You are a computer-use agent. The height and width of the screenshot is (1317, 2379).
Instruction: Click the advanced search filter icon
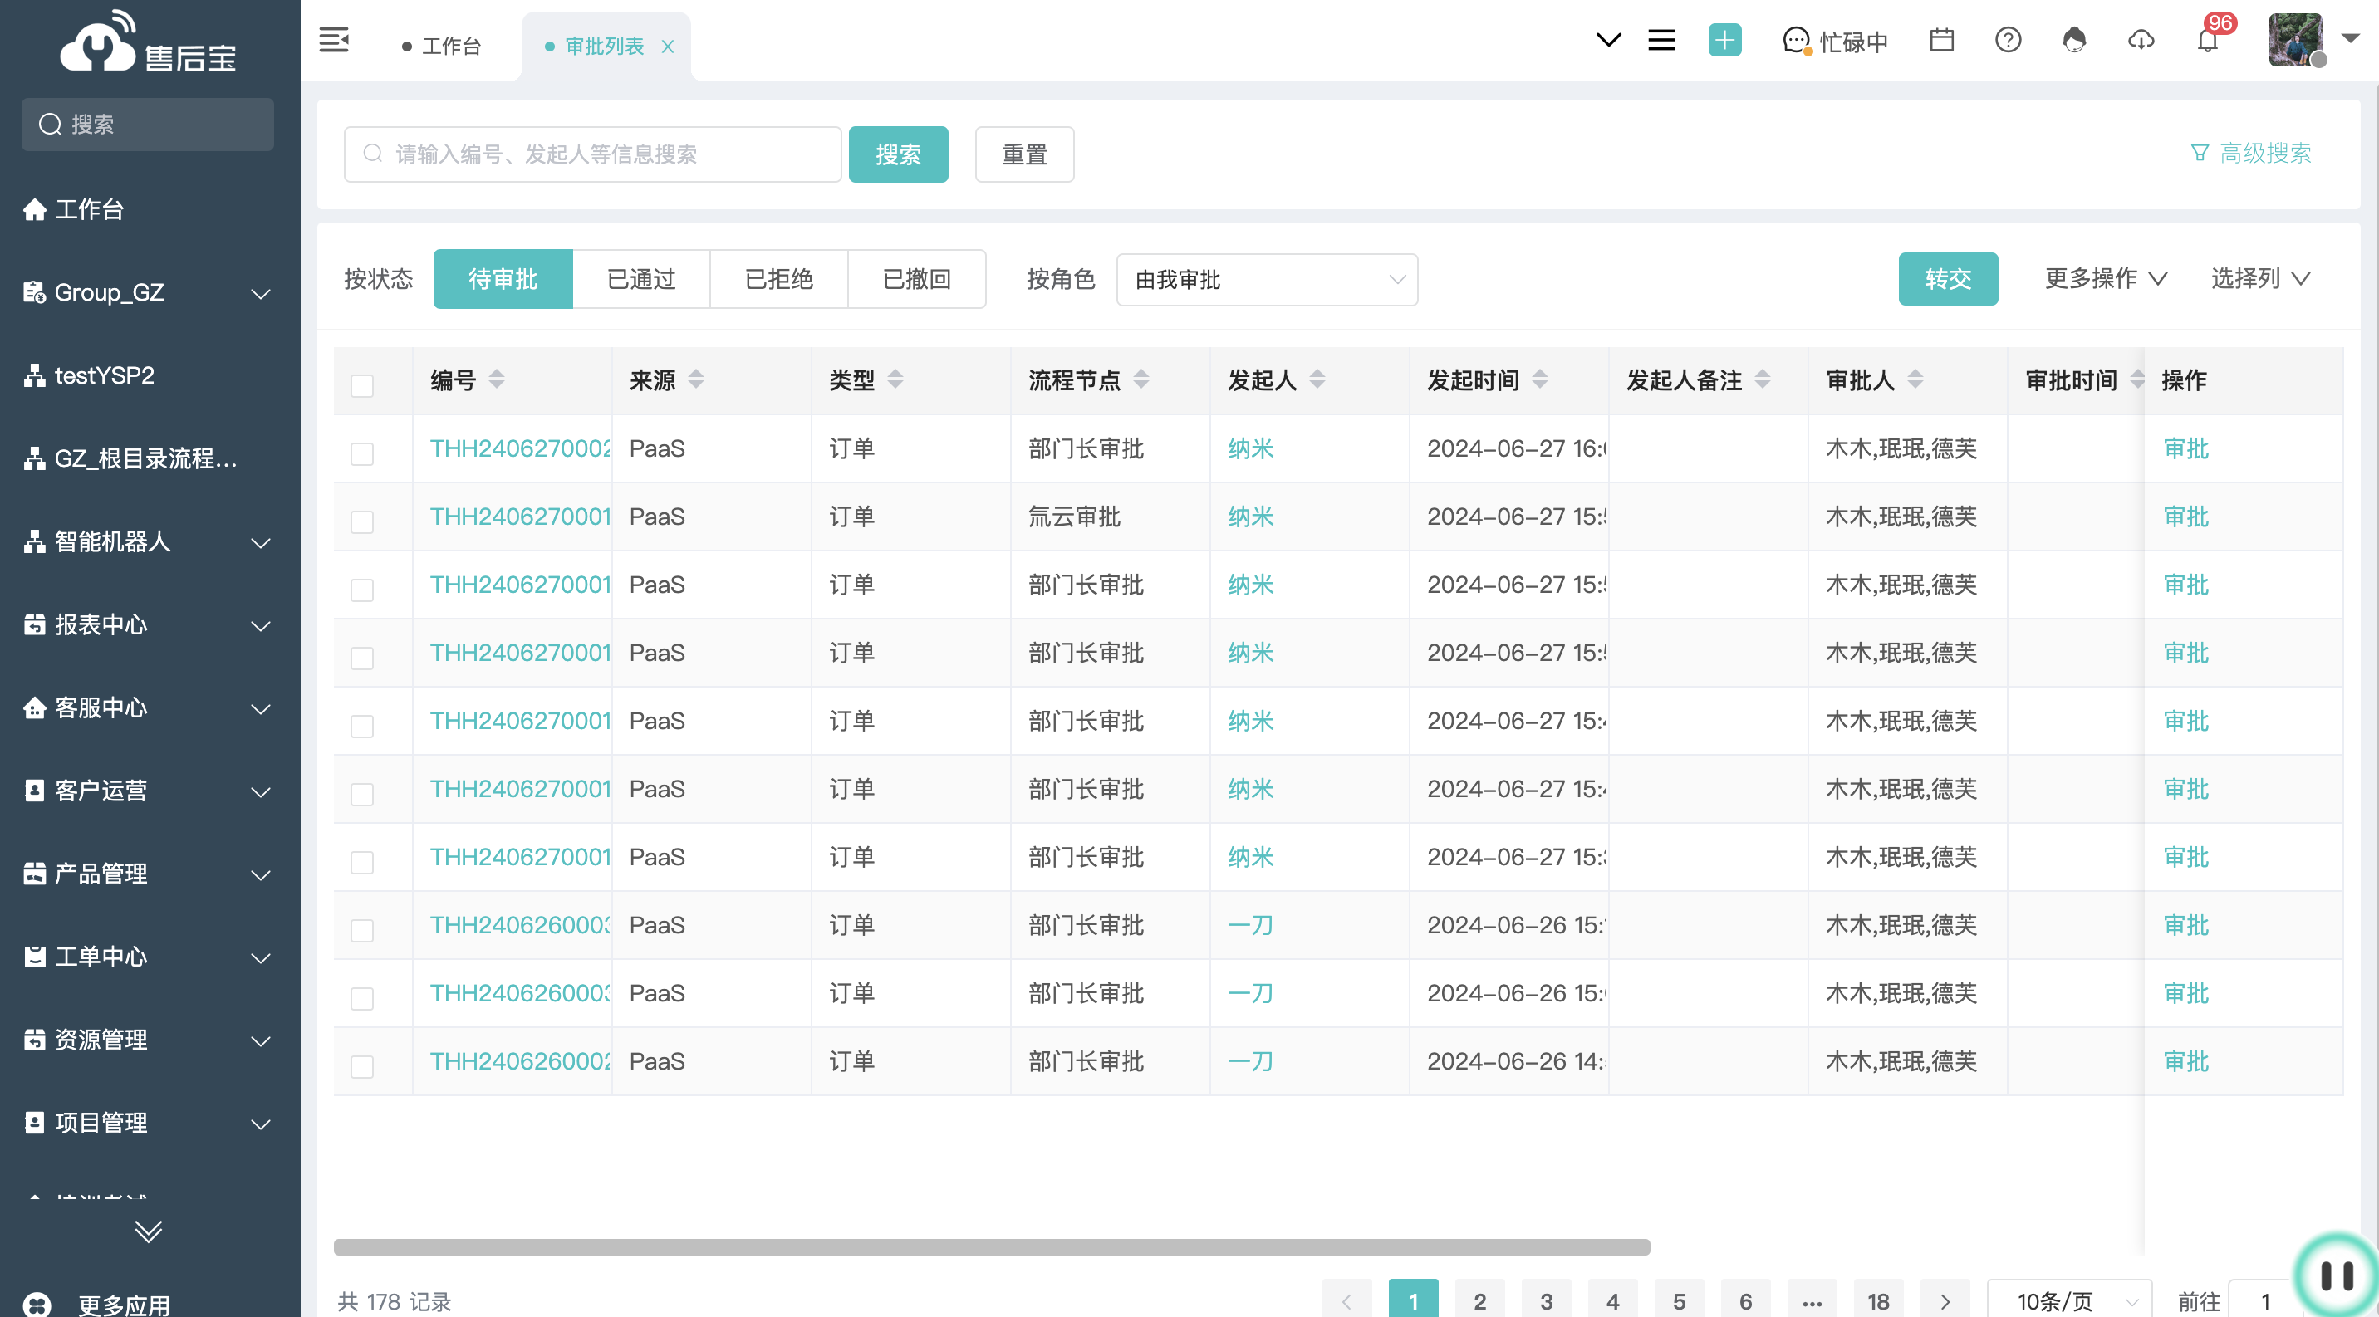(2200, 153)
